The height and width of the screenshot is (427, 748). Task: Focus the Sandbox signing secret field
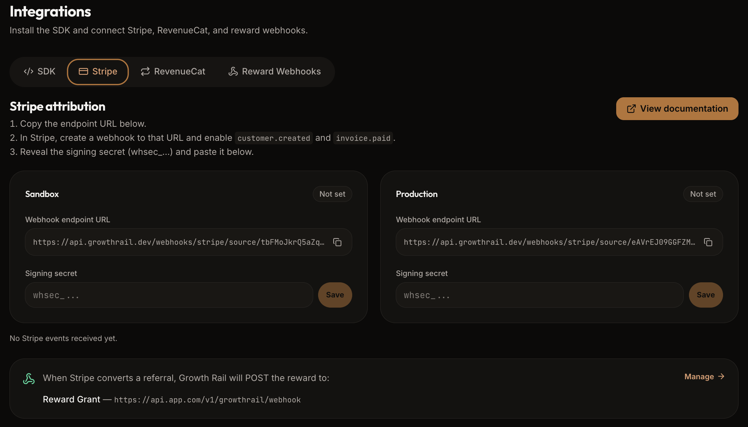pyautogui.click(x=169, y=295)
